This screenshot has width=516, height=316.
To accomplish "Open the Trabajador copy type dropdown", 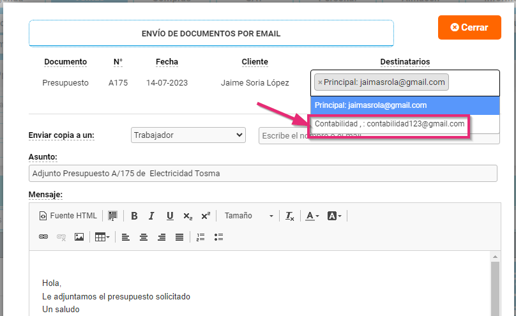I will point(188,135).
